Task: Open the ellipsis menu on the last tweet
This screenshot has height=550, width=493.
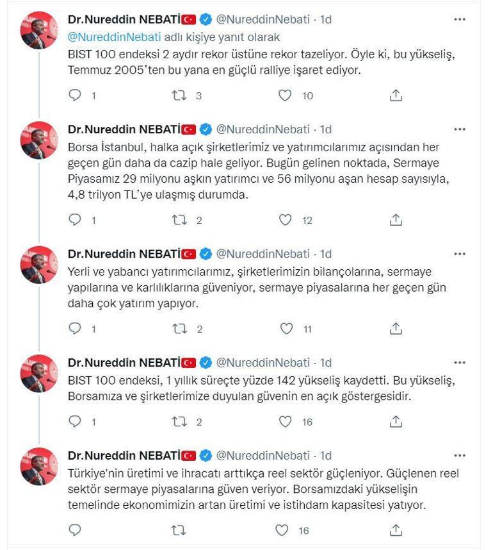Action: pyautogui.click(x=459, y=455)
